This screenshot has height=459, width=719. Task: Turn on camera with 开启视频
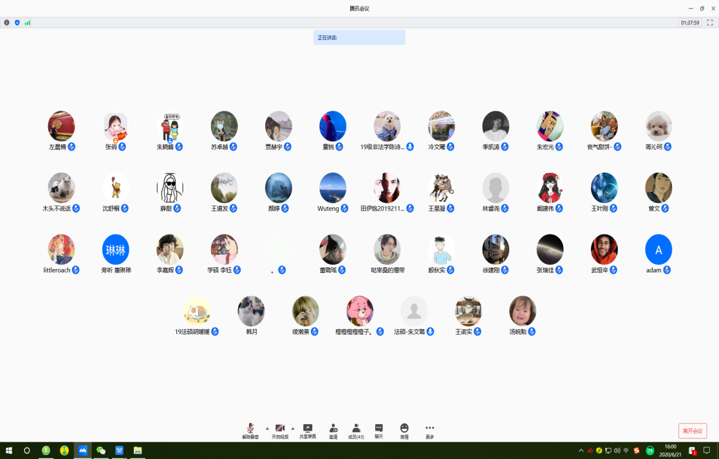pos(280,430)
